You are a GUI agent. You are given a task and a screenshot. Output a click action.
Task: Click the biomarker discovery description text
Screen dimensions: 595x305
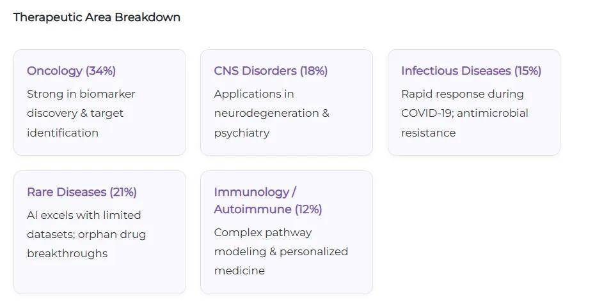pos(81,114)
